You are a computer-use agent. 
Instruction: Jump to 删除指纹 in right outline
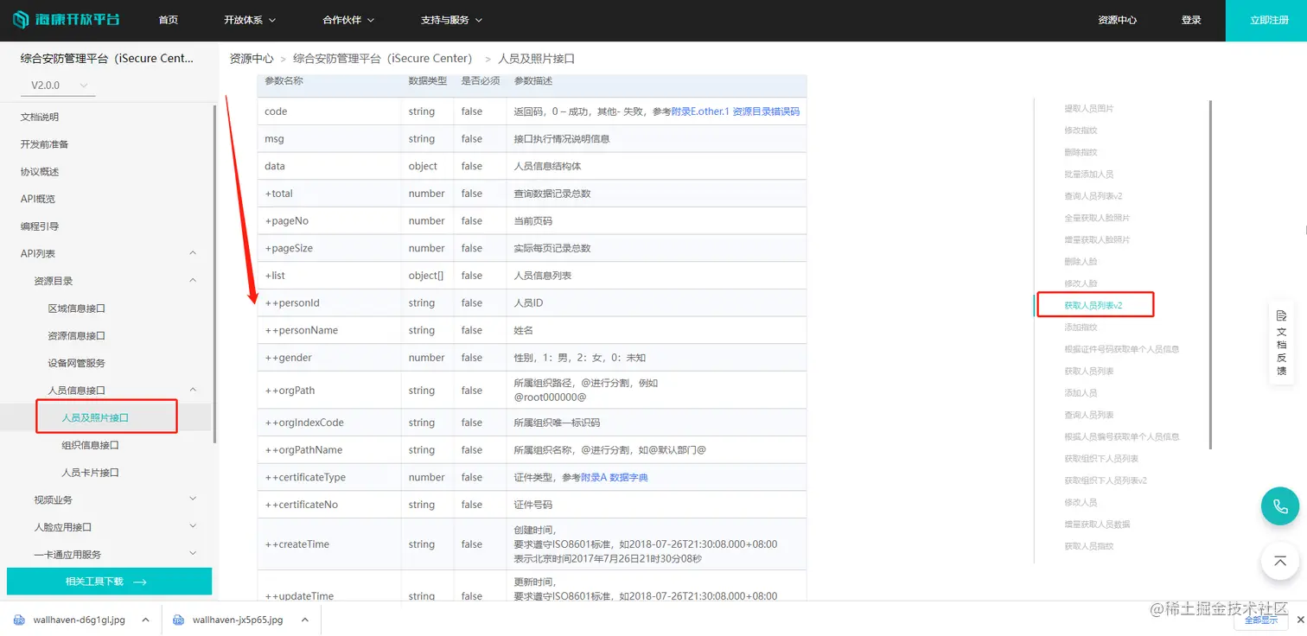coord(1081,152)
